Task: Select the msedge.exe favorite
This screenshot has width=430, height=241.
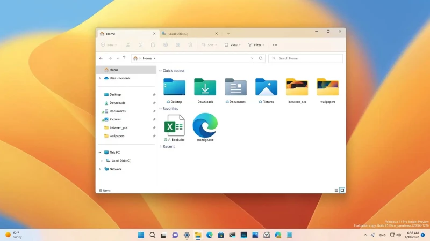Action: pyautogui.click(x=205, y=128)
